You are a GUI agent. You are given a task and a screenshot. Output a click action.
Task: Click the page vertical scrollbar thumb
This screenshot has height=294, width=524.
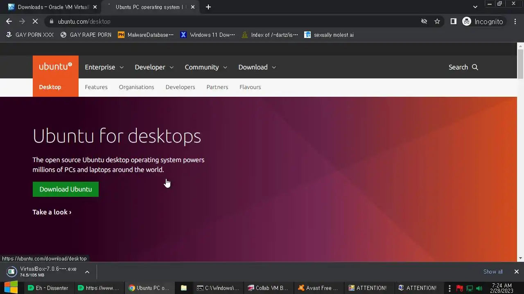[x=520, y=63]
